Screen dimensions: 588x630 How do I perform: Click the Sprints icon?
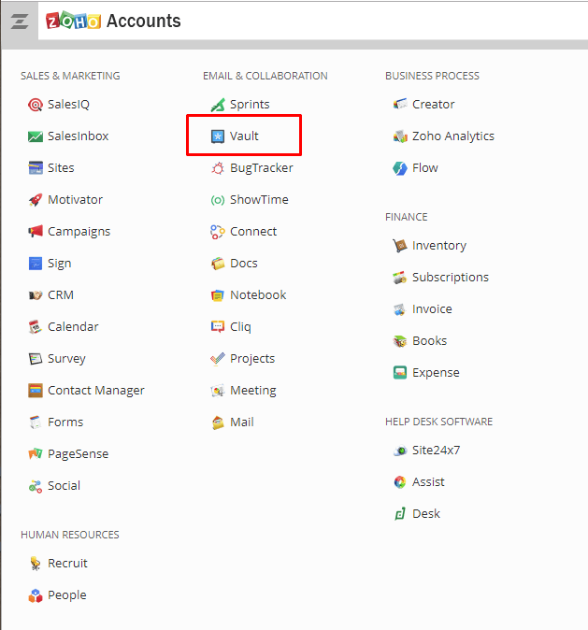[218, 105]
